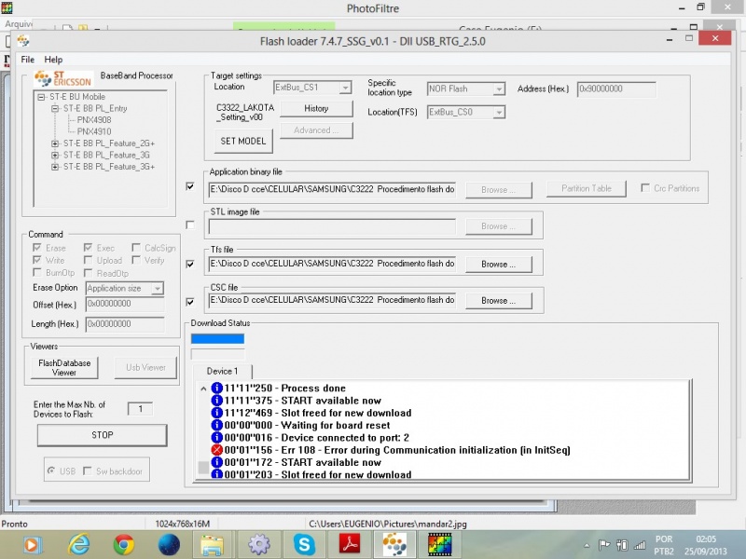Open the File menu
This screenshot has height=559, width=746.
click(28, 60)
